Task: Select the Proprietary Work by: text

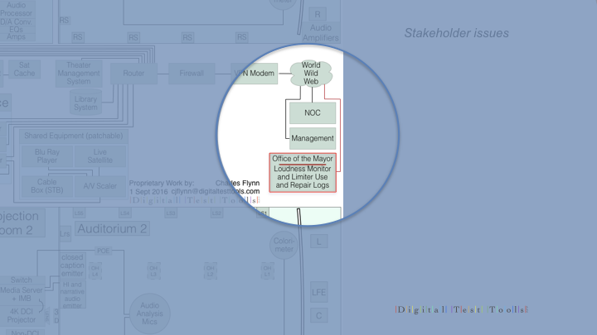Action: pos(162,183)
